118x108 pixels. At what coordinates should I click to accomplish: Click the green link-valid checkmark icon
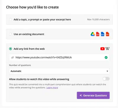[x=106, y=58]
